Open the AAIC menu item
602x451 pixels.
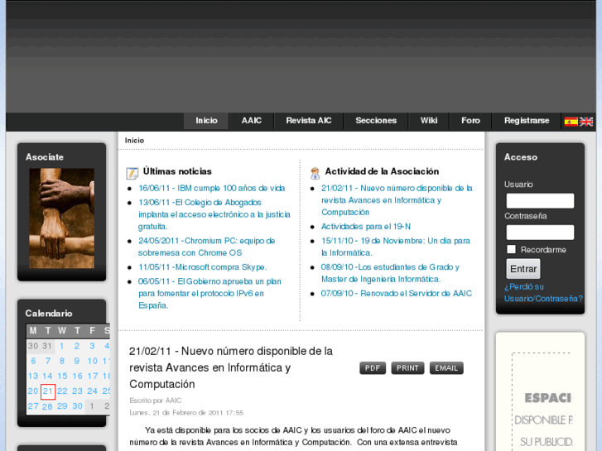coord(252,121)
